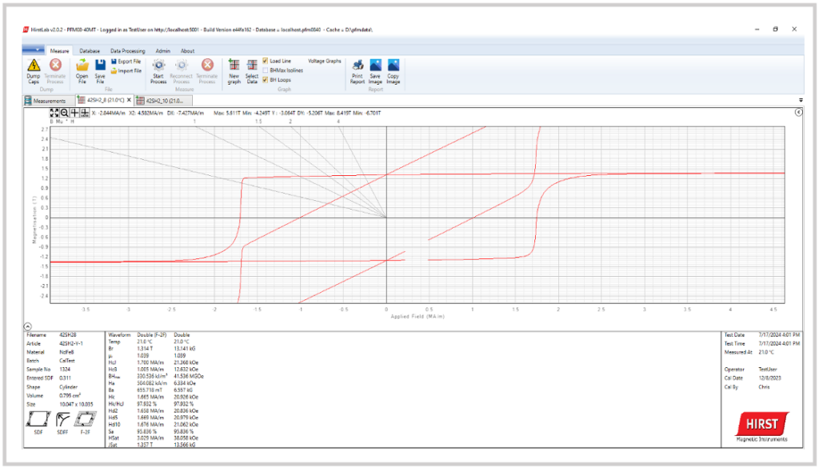Start the measurement process
The image size is (819, 468).
[x=158, y=66]
